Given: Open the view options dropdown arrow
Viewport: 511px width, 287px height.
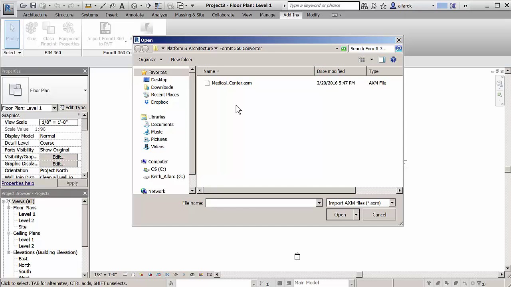Looking at the screenshot, I should click(371, 59).
